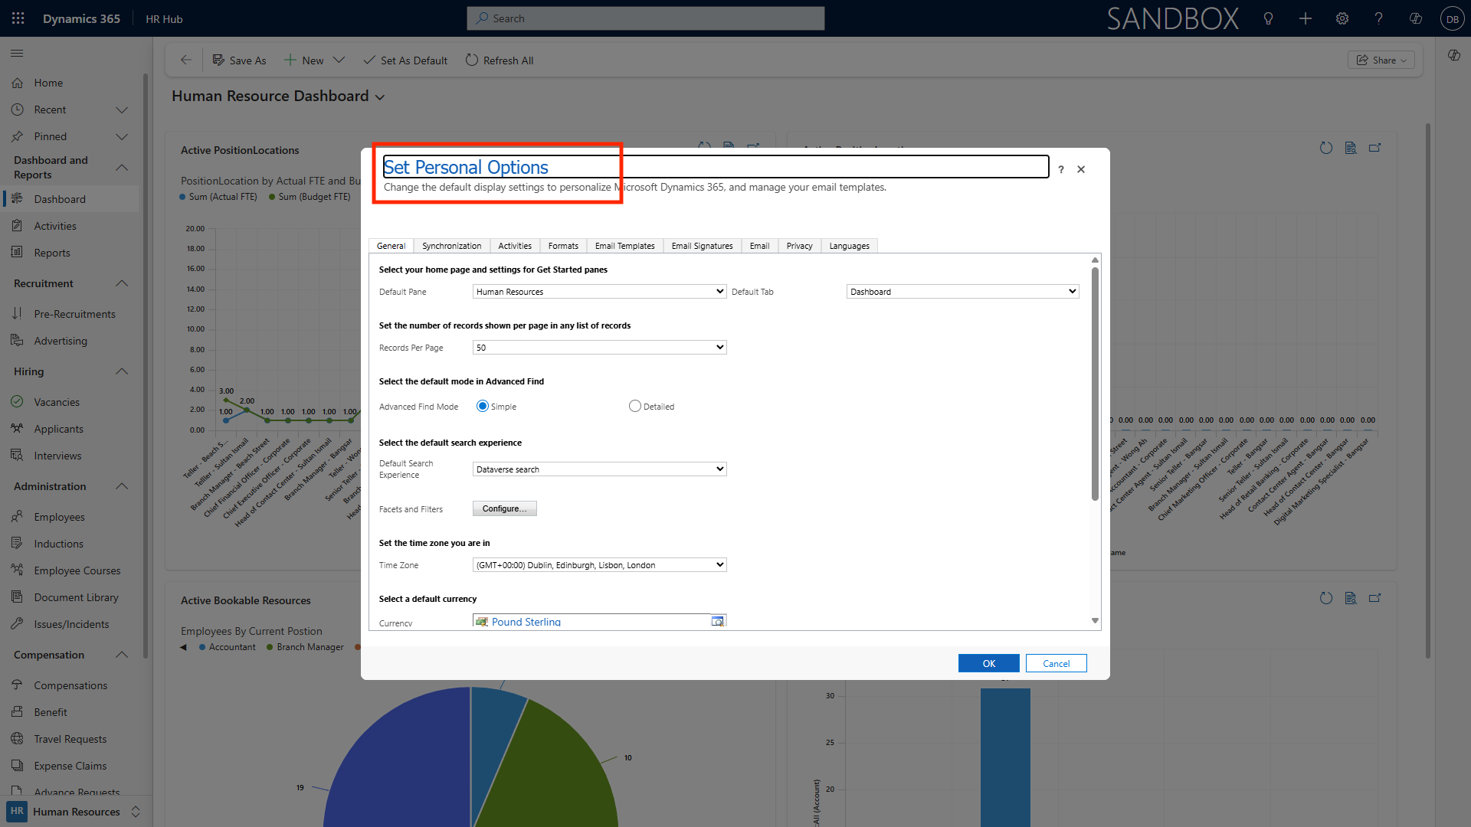Image resolution: width=1471 pixels, height=827 pixels.
Task: Switch to the Formats tab
Action: tap(563, 246)
